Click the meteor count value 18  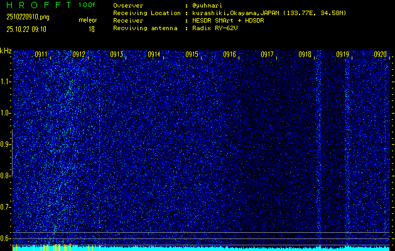(x=92, y=29)
